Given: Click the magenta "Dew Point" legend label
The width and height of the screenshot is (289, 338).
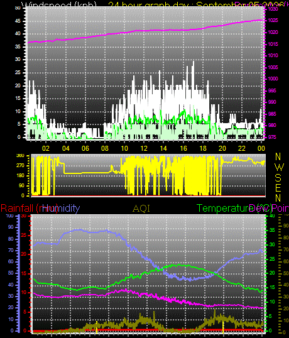Looking at the screenshot, I should [x=269, y=209].
